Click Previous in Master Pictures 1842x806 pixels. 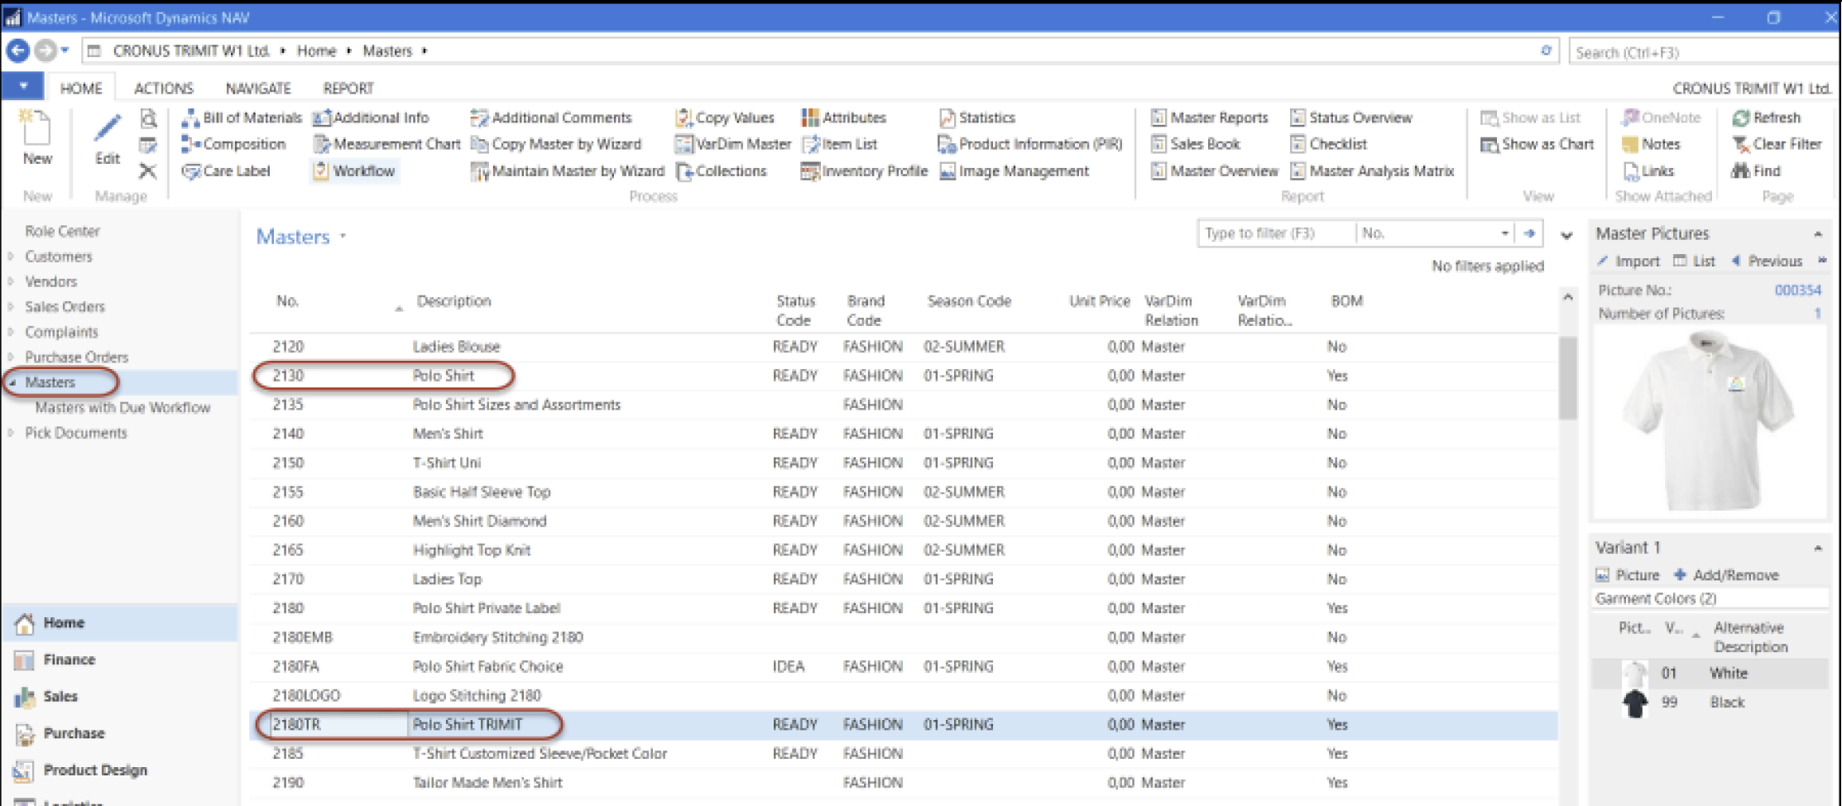pos(1767,261)
